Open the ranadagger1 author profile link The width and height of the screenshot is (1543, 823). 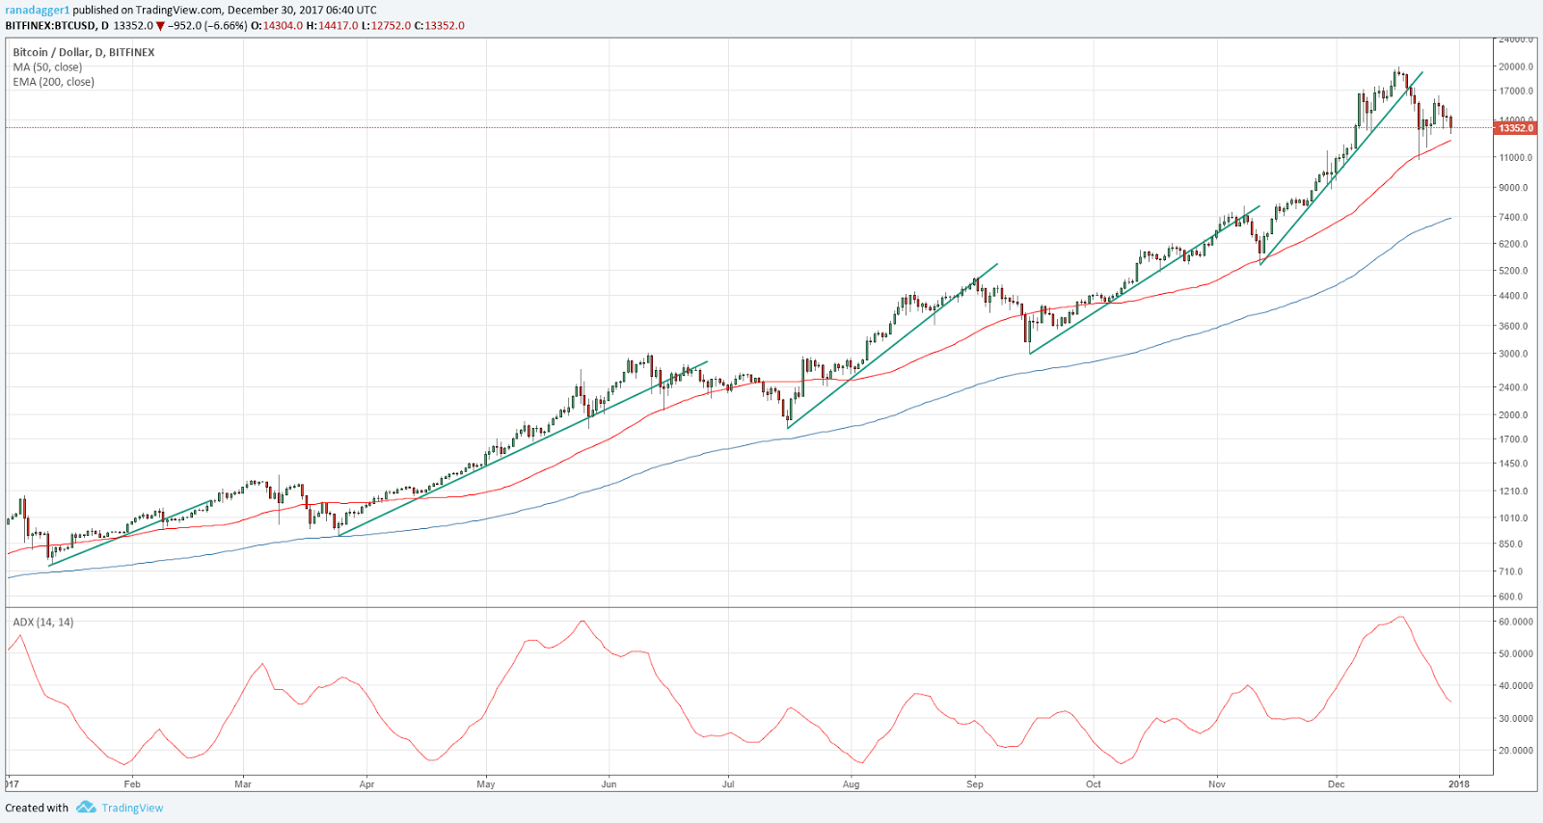pyautogui.click(x=37, y=11)
